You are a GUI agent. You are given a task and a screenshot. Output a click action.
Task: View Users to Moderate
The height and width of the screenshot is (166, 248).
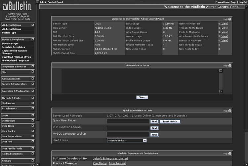pos(224,24)
